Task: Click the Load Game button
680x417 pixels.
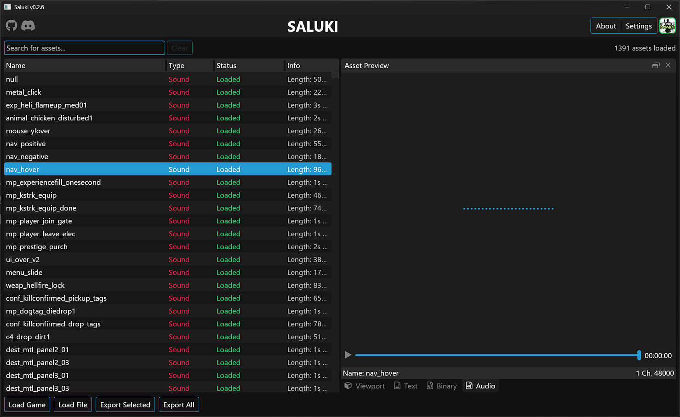Action: (27, 405)
